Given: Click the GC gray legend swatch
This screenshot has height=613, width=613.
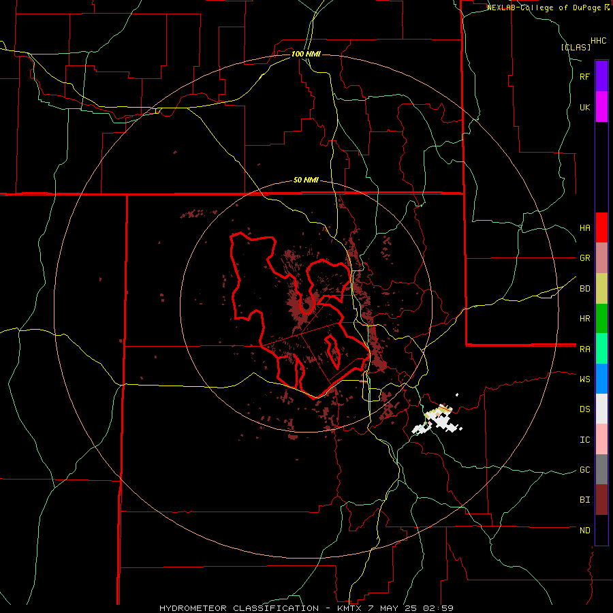Looking at the screenshot, I should (x=601, y=469).
